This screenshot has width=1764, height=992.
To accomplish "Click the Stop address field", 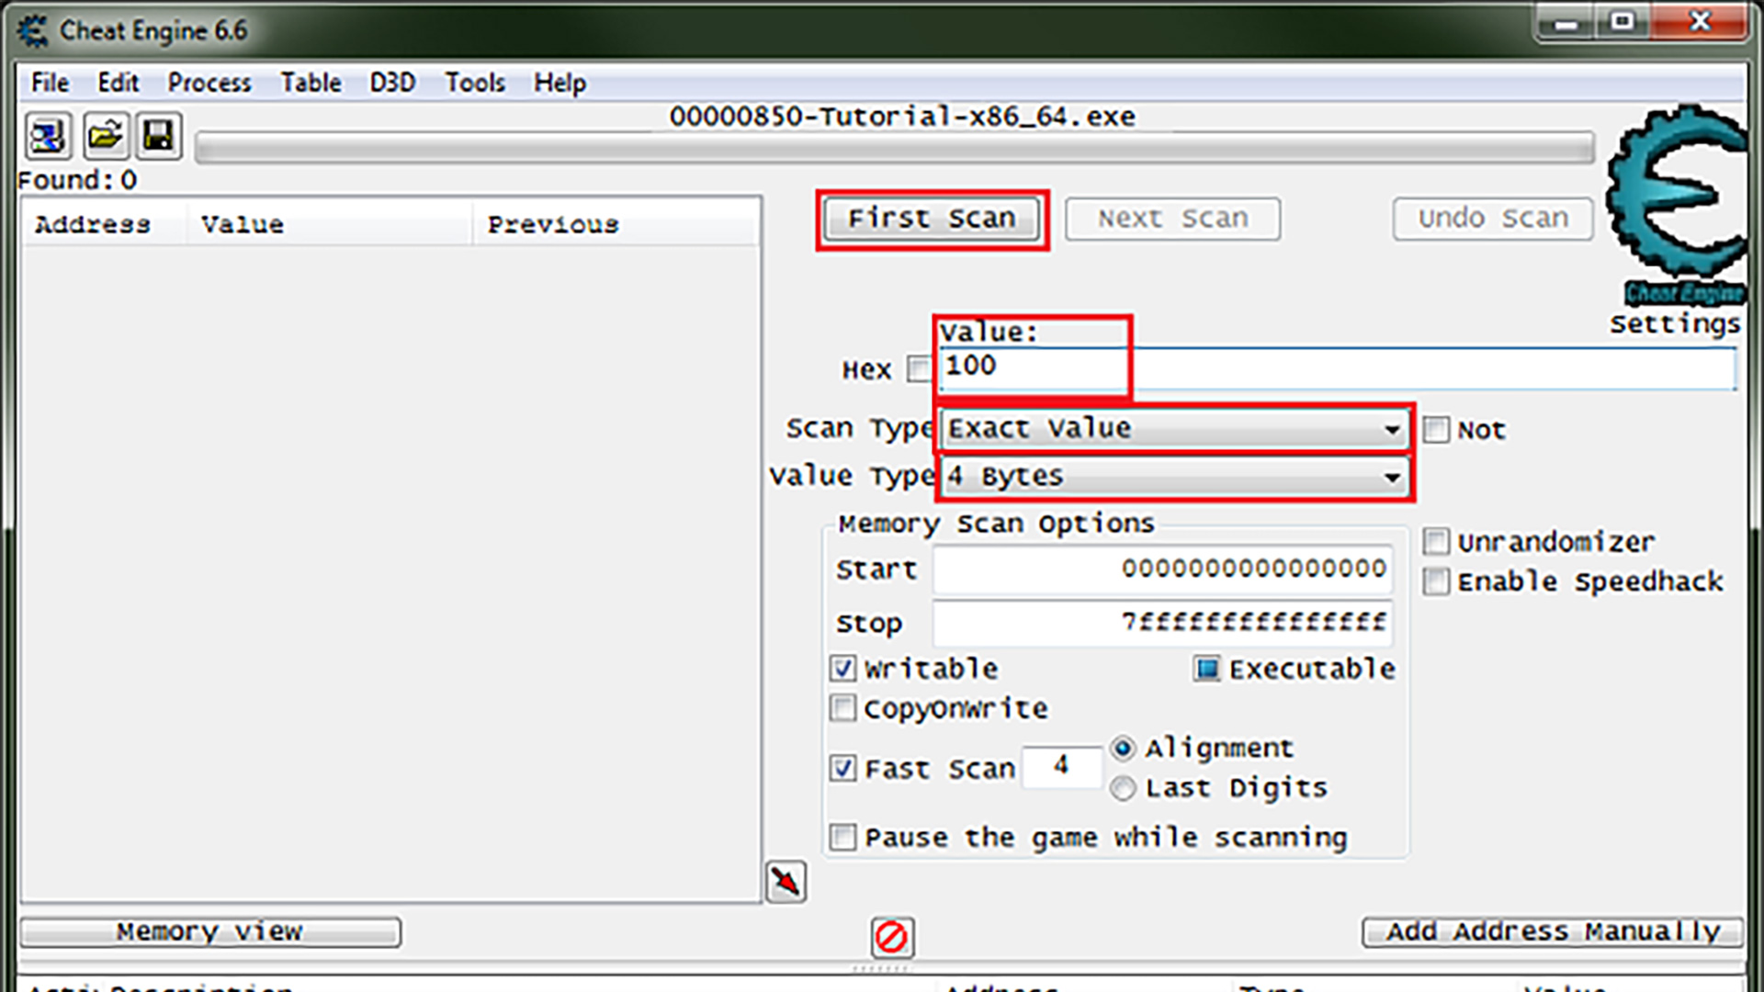I will 1162,624.
